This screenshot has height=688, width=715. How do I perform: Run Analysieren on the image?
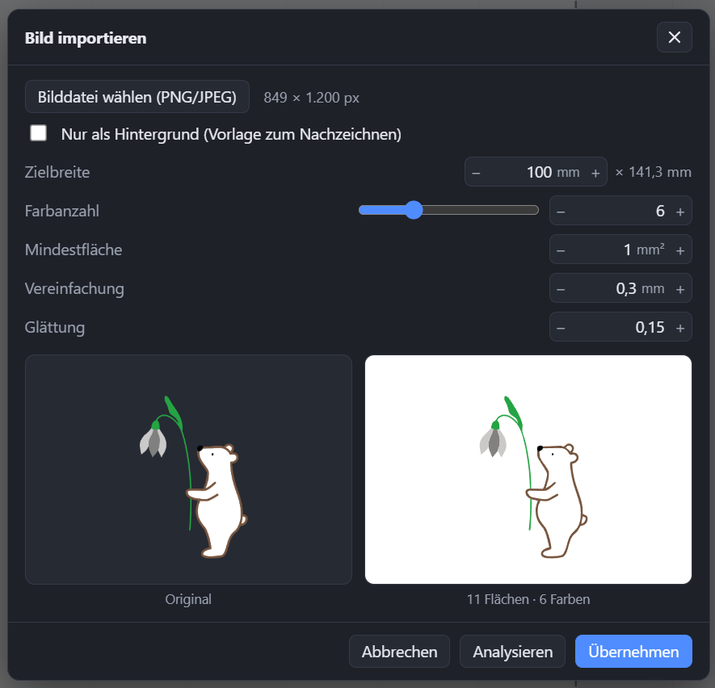tap(512, 652)
